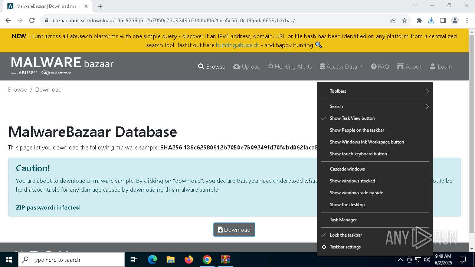Show hidden system tray icons
Image resolution: width=475 pixels, height=267 pixels.
(x=400, y=260)
